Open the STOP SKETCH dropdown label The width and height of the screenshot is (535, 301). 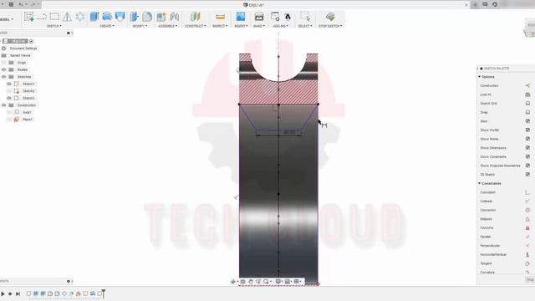(x=330, y=26)
